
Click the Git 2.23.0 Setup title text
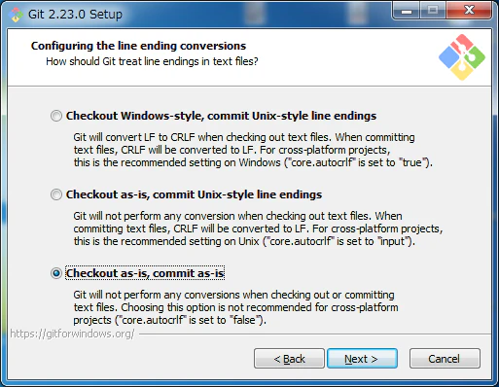point(75,15)
